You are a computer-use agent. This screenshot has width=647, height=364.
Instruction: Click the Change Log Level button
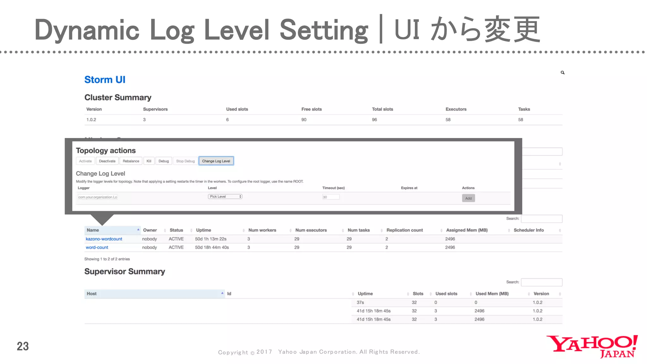pos(216,161)
